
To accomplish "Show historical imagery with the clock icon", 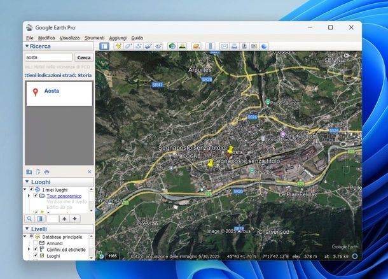I will click(172, 46).
